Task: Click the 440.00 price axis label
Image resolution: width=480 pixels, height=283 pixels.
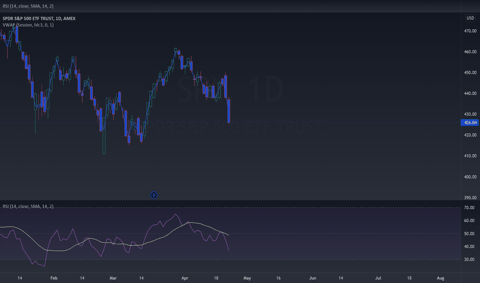Action: (x=470, y=93)
